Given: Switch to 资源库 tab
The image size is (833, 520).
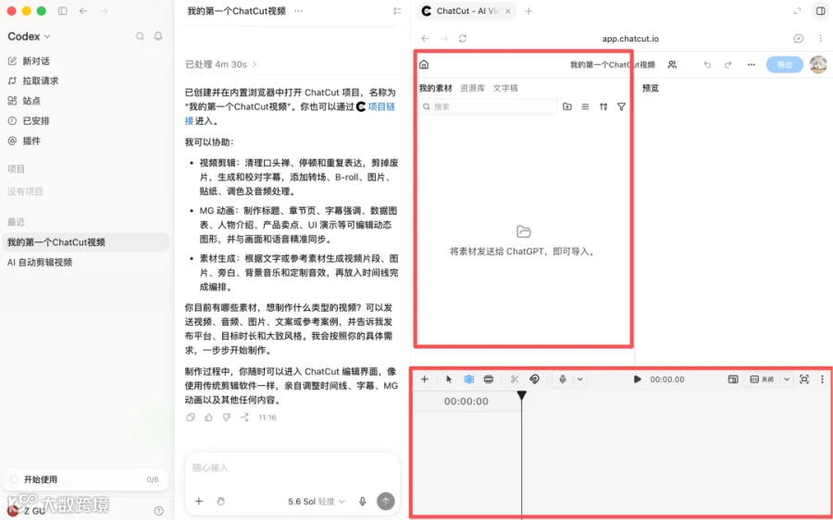Looking at the screenshot, I should click(472, 88).
